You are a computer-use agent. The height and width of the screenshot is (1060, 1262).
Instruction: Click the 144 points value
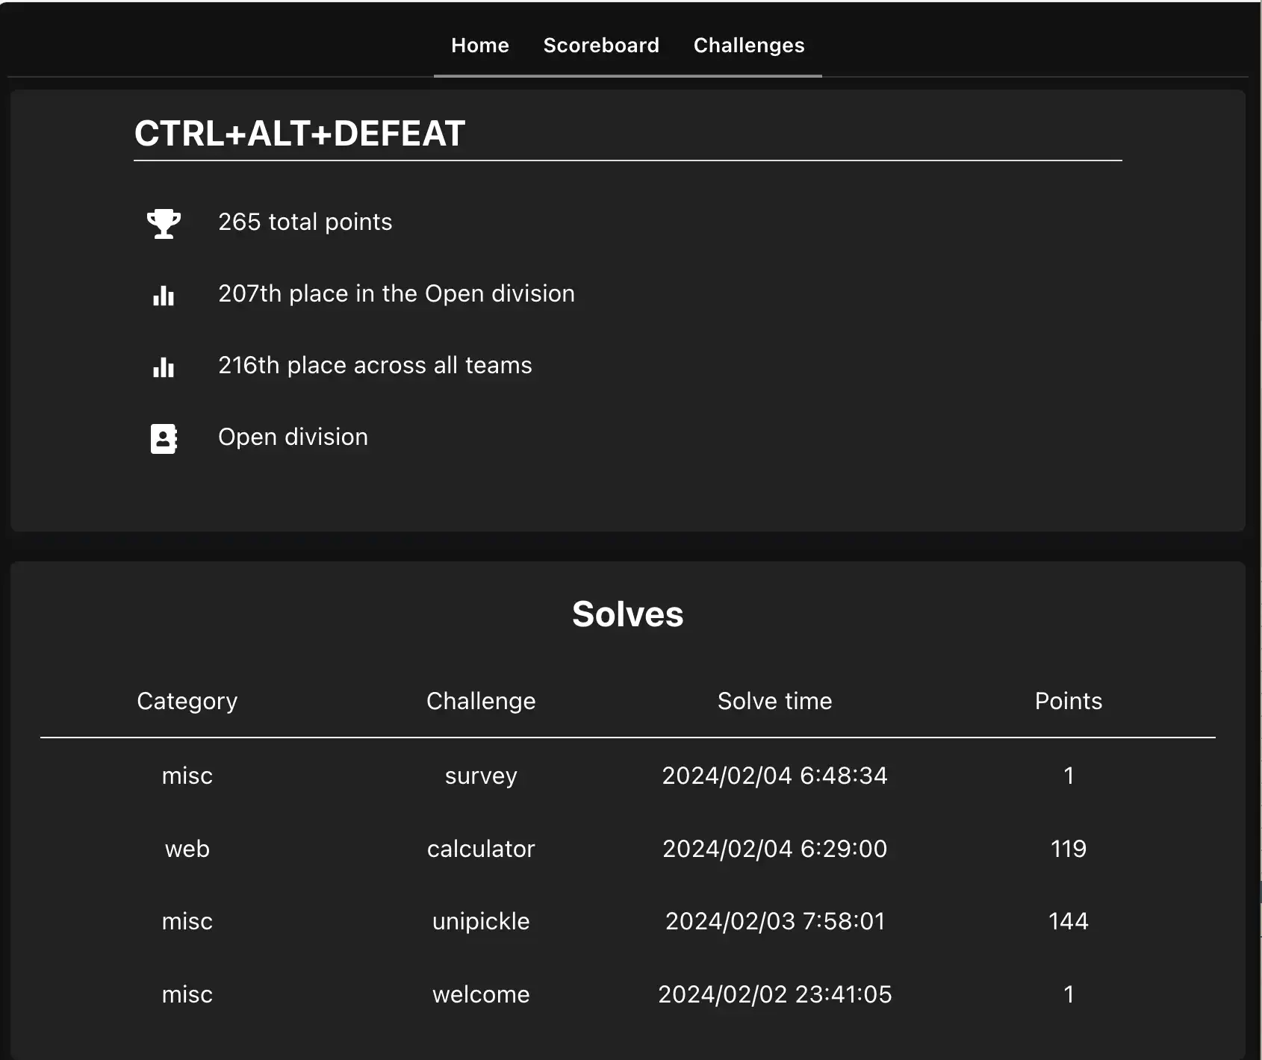click(1069, 921)
